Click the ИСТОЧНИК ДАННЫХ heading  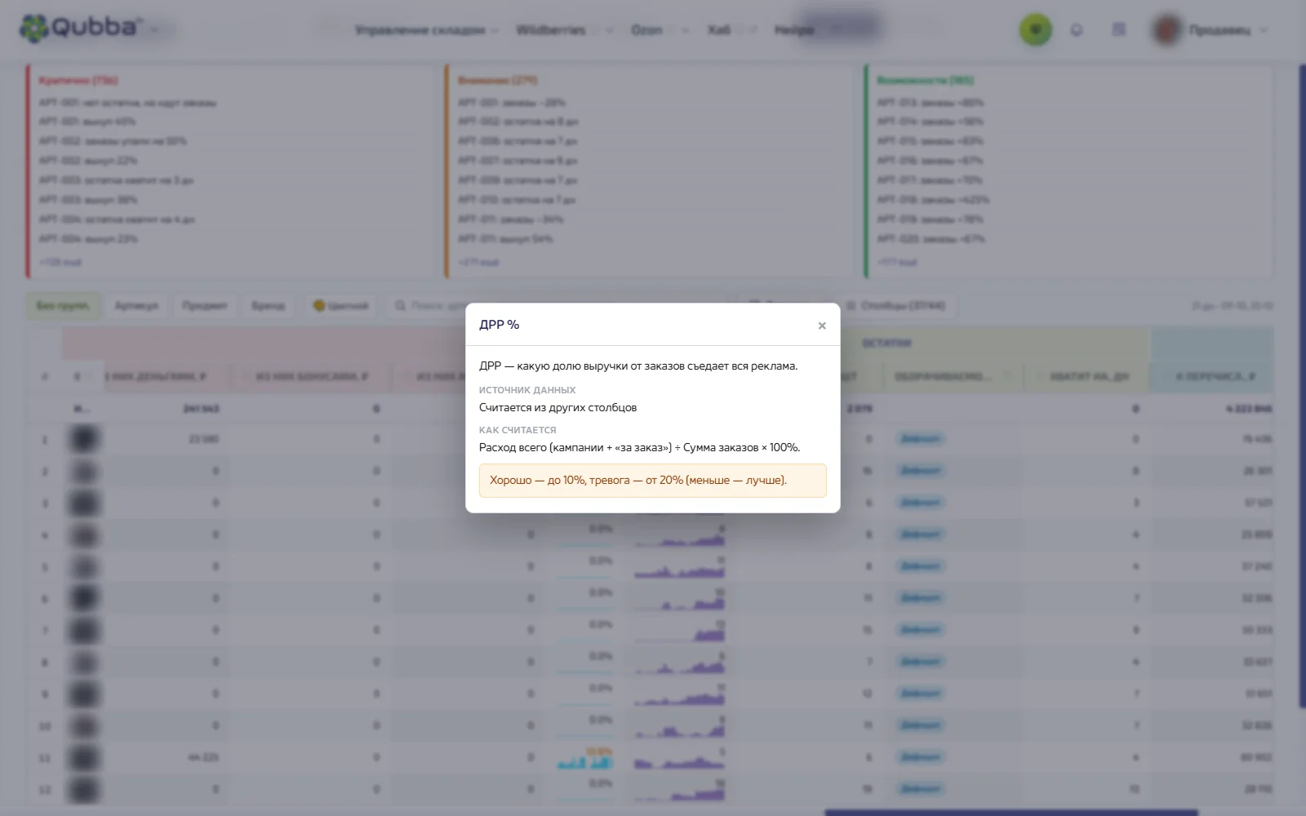point(527,390)
